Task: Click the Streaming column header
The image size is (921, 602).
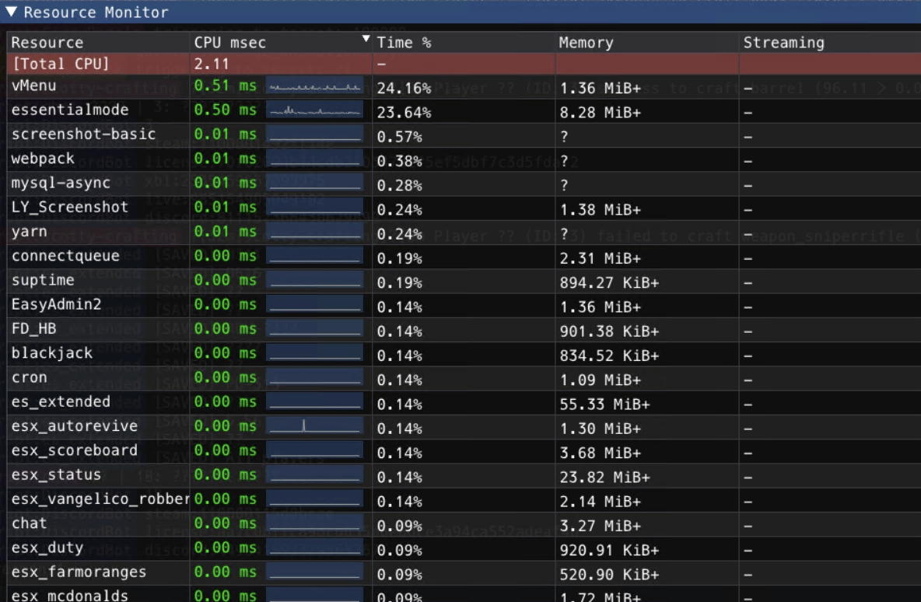Action: 783,43
